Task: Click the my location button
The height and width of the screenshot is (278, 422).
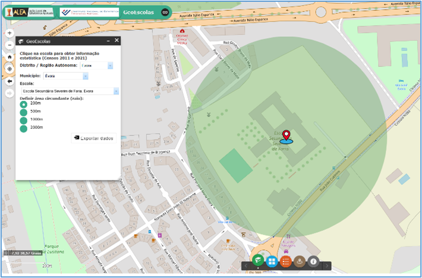Action: 10,69
